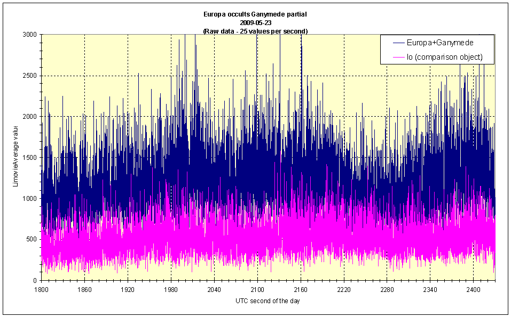Click the y-axis label '2500'

pos(29,76)
